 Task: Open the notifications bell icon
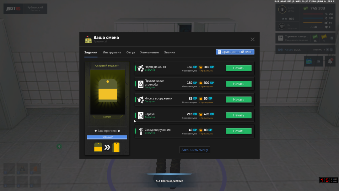click(x=330, y=62)
